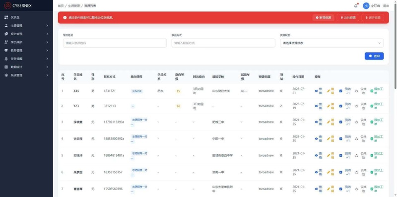Go to 首页 in the breadcrumb
Screen dimensions: 397x197
[x=61, y=6]
